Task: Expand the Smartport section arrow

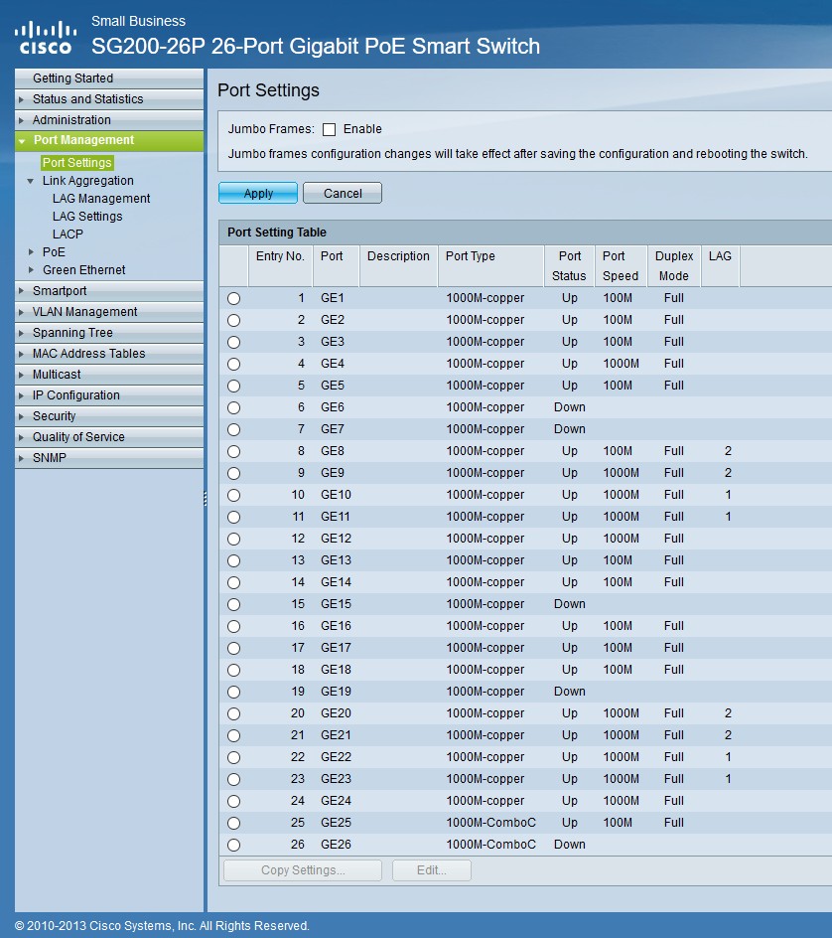Action: click(x=22, y=291)
